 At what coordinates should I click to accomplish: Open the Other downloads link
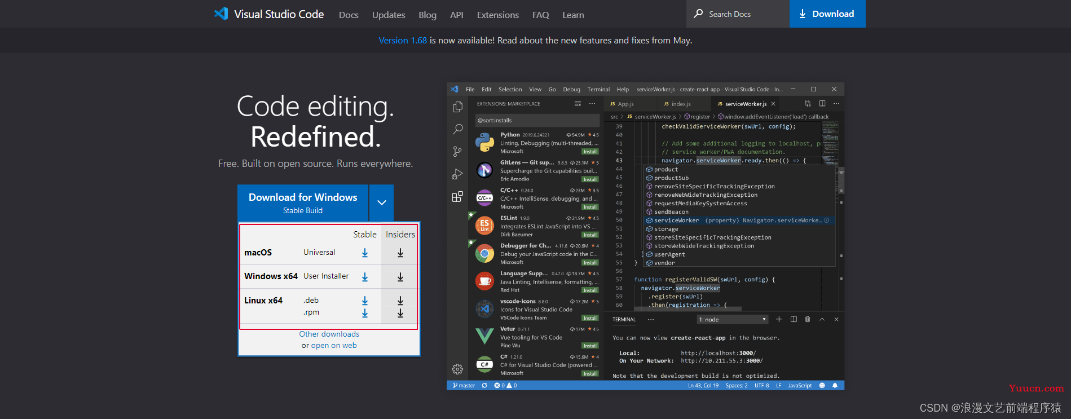click(x=329, y=334)
